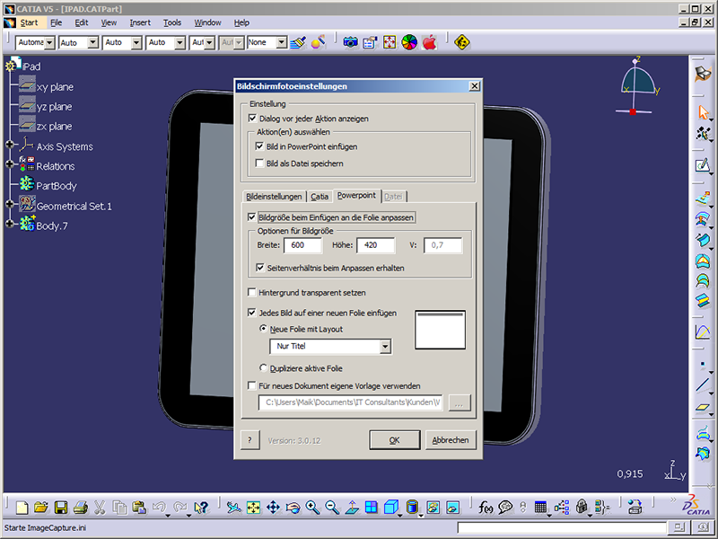Activate the Fly mode airplane icon
718x539 pixels.
tap(233, 508)
